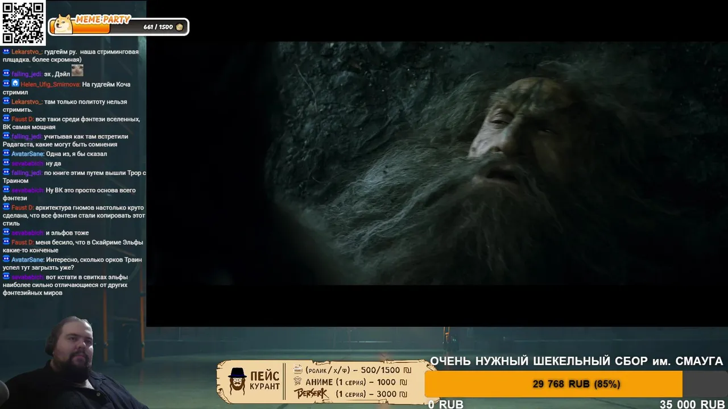The width and height of the screenshot is (728, 409).
Task: Click the chat badge before 'архитектура гномов' message
Action: (x=6, y=207)
